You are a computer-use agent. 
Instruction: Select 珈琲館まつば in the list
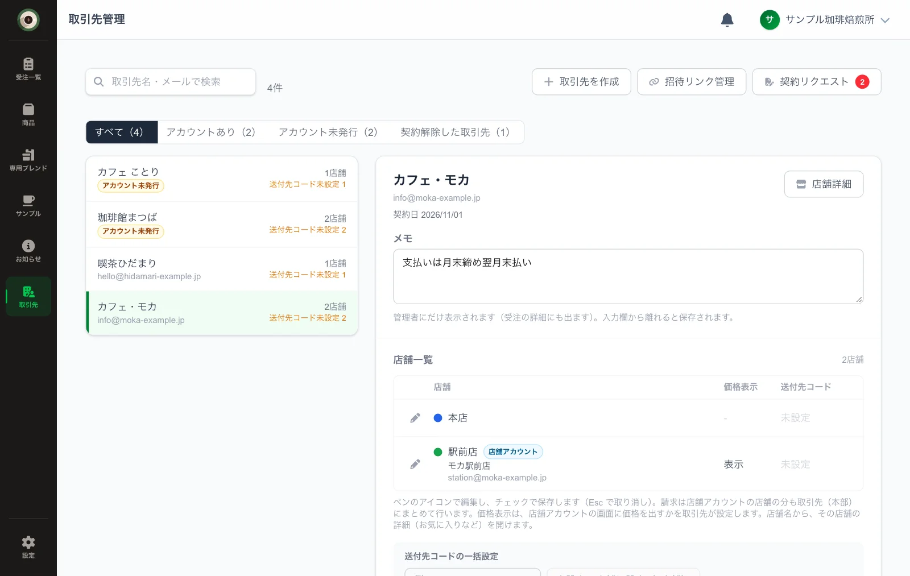(222, 225)
